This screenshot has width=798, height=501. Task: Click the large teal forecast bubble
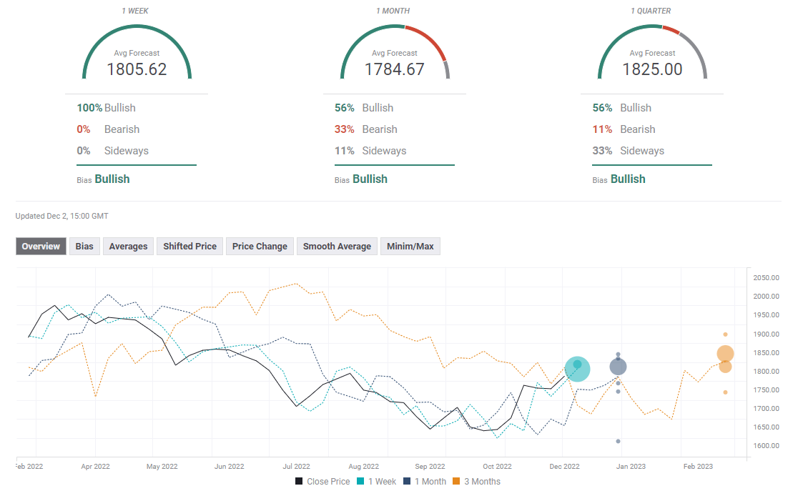pyautogui.click(x=577, y=369)
